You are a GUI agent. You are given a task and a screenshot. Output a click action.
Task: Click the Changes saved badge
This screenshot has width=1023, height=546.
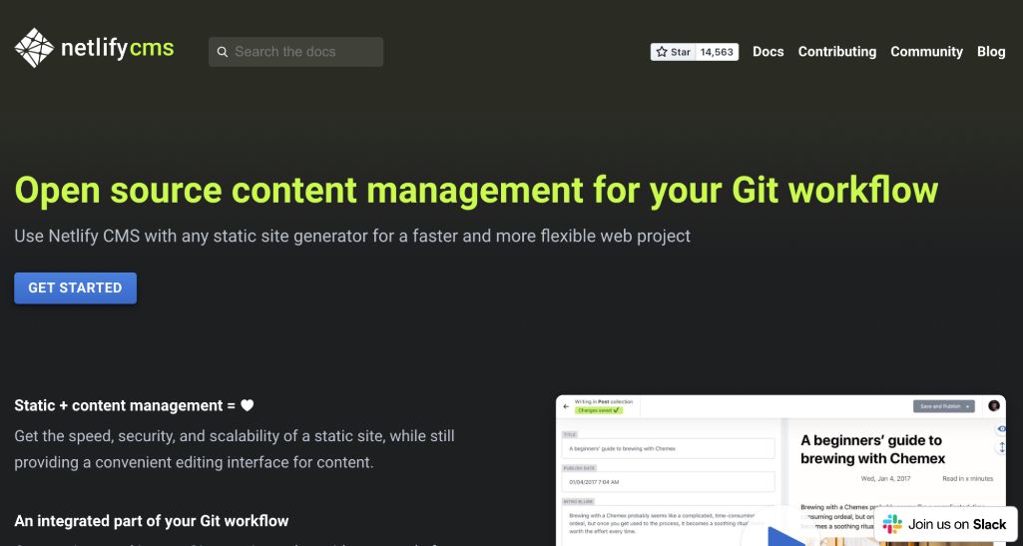coord(598,410)
